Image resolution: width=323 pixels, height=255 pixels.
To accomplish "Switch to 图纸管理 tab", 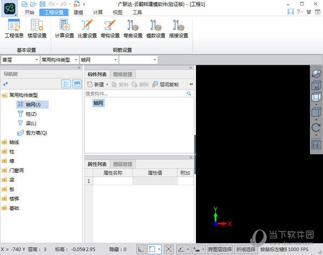I will point(123,75).
